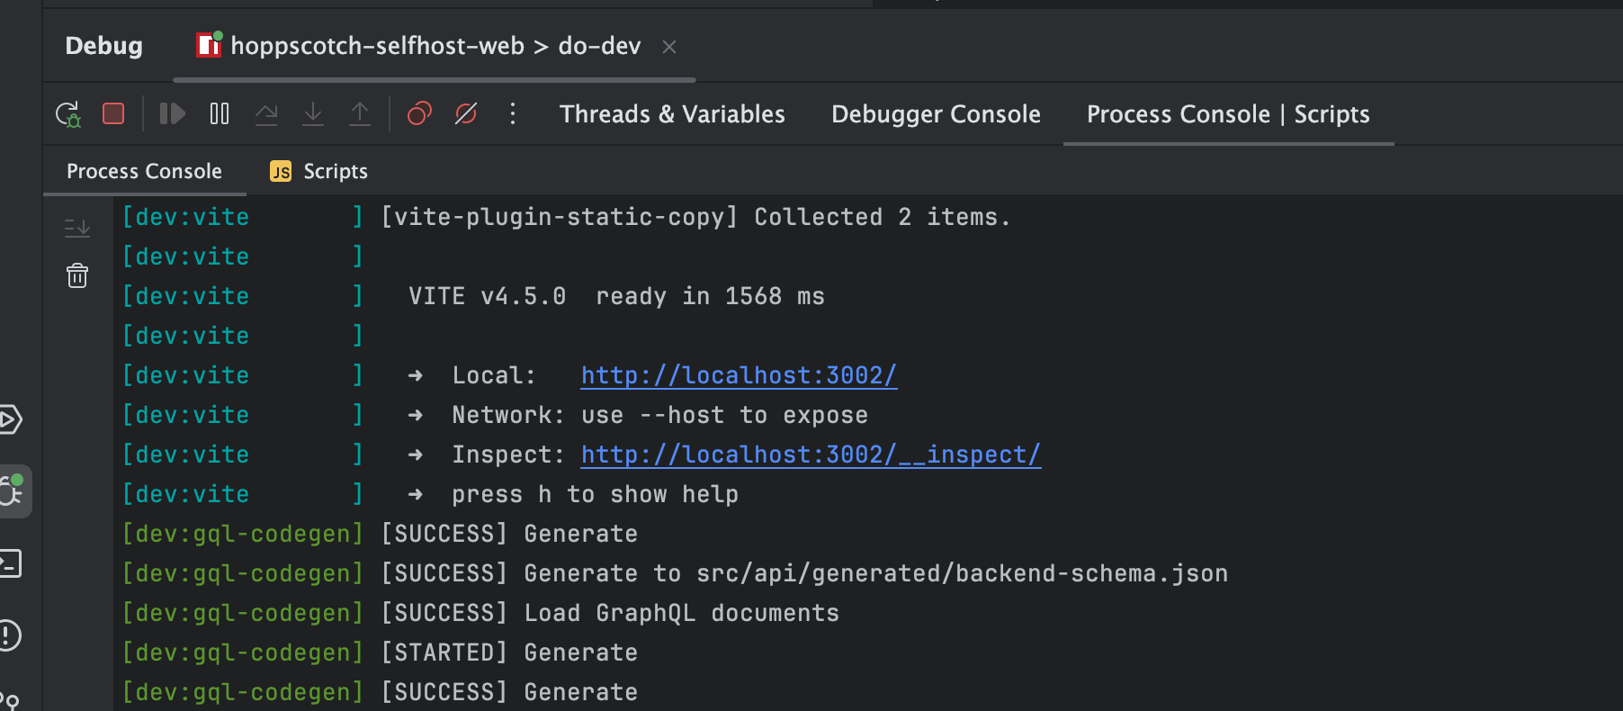Select the Process Console | Scripts tab
Viewport: 1623px width, 711px height.
pyautogui.click(x=1228, y=114)
